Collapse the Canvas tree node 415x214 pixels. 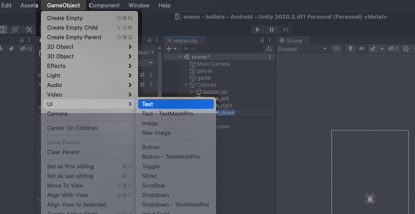point(186,85)
